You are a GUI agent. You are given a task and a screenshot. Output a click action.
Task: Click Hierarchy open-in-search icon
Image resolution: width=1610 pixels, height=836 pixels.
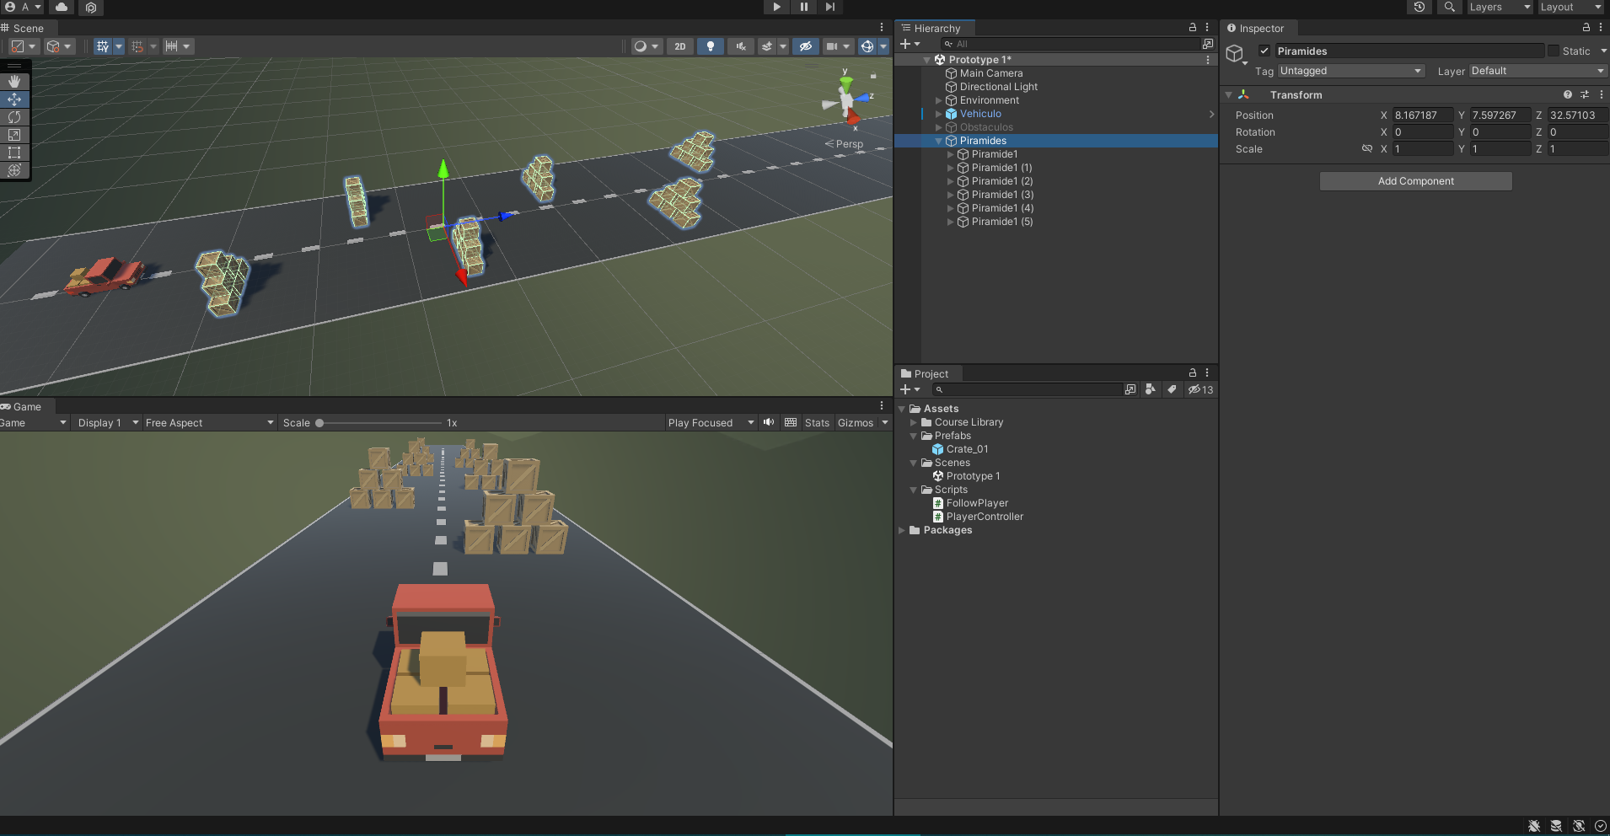[x=1208, y=44]
